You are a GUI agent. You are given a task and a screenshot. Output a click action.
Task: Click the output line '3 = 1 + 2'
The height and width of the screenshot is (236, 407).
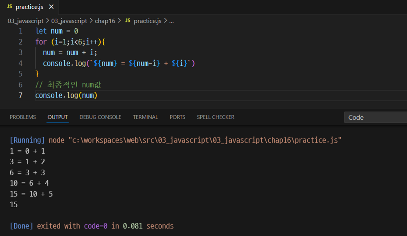[x=27, y=162]
